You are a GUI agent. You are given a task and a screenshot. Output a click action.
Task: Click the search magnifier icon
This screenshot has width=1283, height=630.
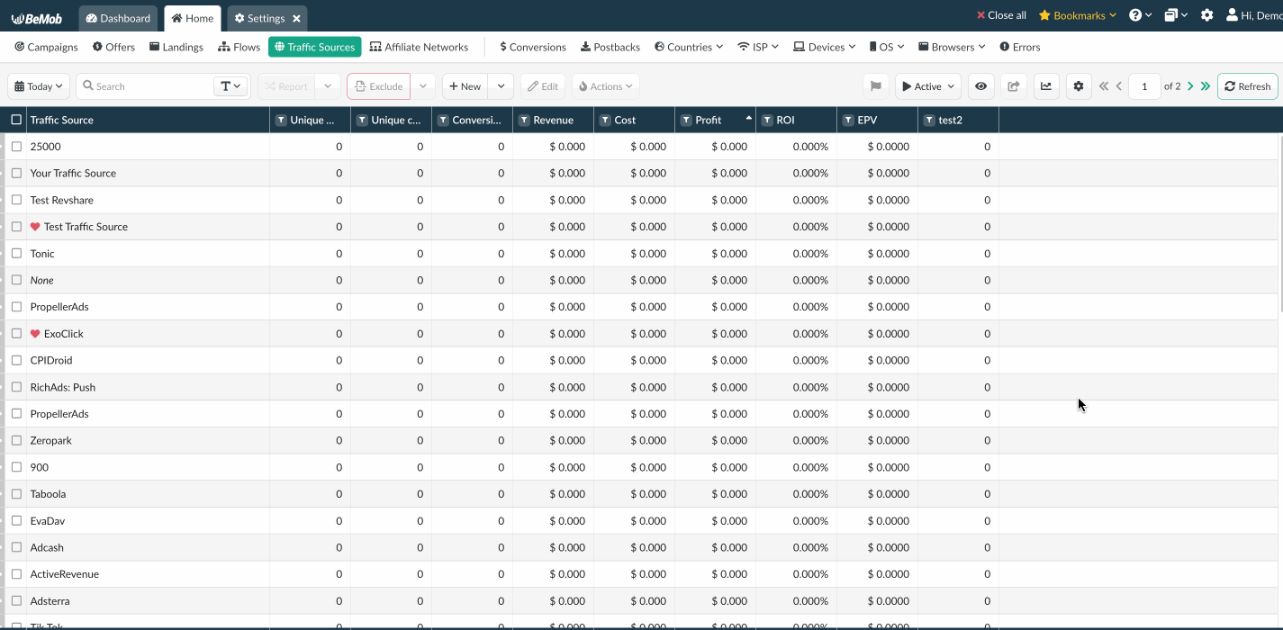(88, 86)
